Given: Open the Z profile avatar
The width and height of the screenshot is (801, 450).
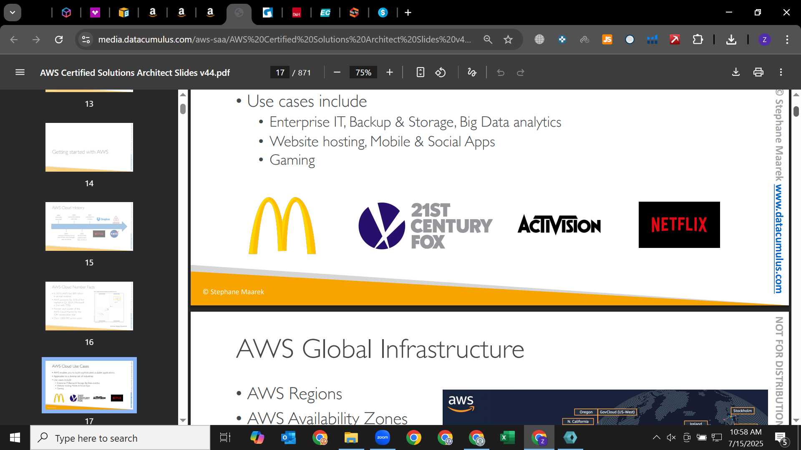Looking at the screenshot, I should pos(764,40).
